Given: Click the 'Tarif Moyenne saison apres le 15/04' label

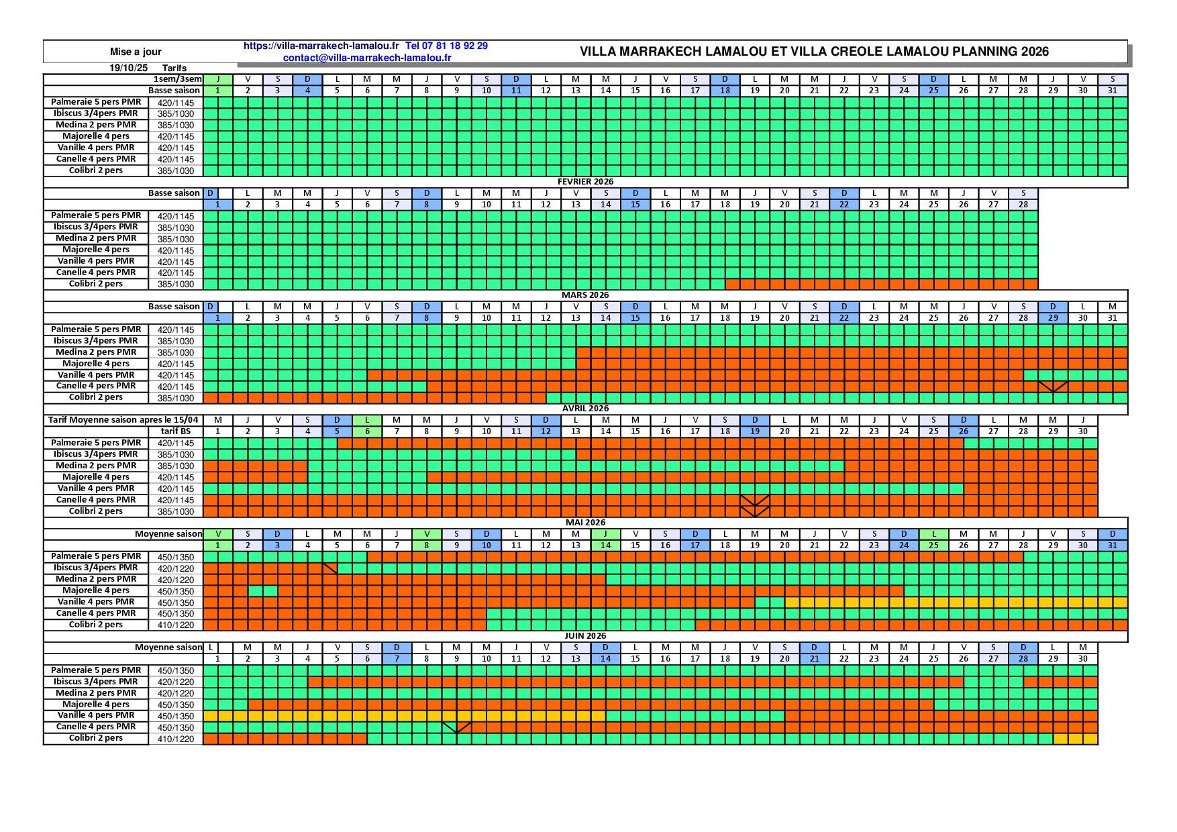Looking at the screenshot, I should coord(123,420).
